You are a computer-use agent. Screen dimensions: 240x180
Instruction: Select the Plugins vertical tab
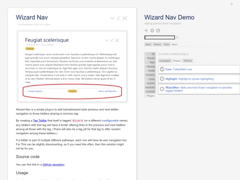tap(150, 96)
